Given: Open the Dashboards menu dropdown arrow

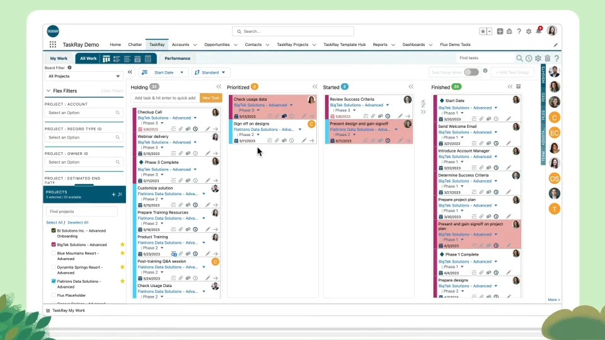Looking at the screenshot, I should click(x=430, y=45).
